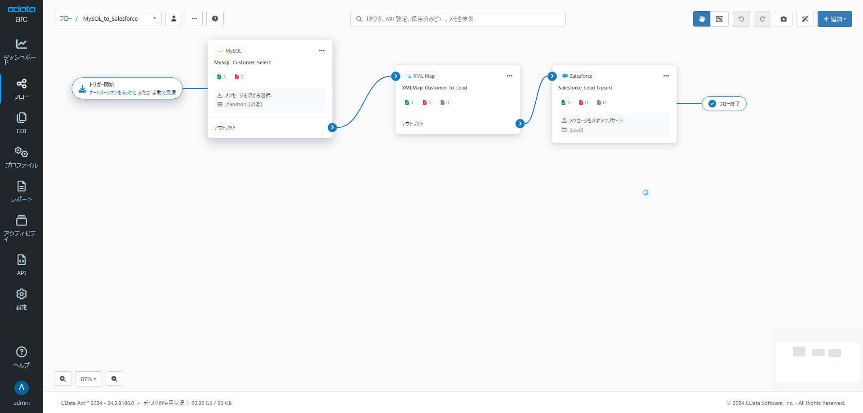Click Salesforce connector's gray pending count

[601, 102]
